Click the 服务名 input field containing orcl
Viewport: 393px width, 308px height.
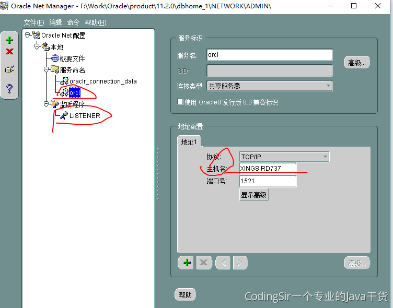[x=270, y=55]
